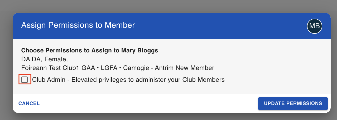337x120 pixels.
Task: Click the 'DA DA, Female,' details line
Action: [x=45, y=59]
